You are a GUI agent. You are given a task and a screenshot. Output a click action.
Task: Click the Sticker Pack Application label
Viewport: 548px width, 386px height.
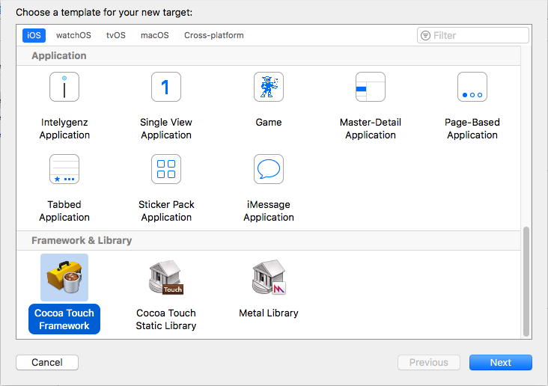point(166,211)
